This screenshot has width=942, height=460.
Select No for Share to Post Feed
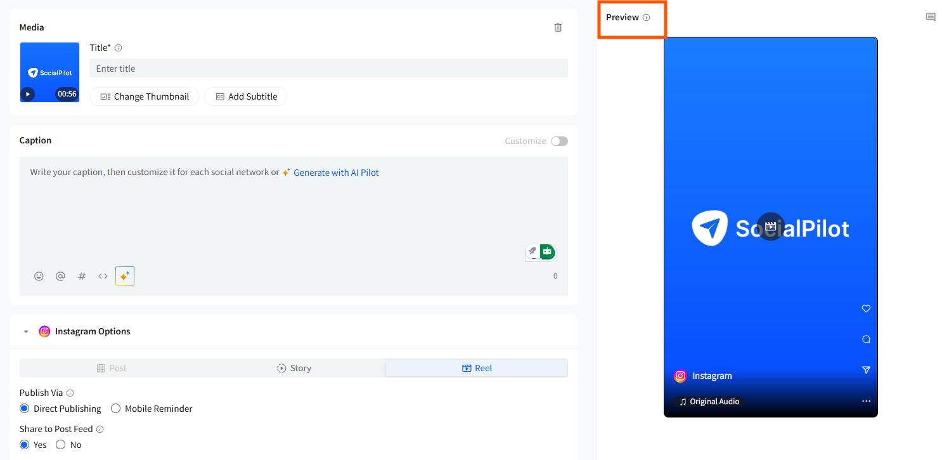click(x=61, y=445)
